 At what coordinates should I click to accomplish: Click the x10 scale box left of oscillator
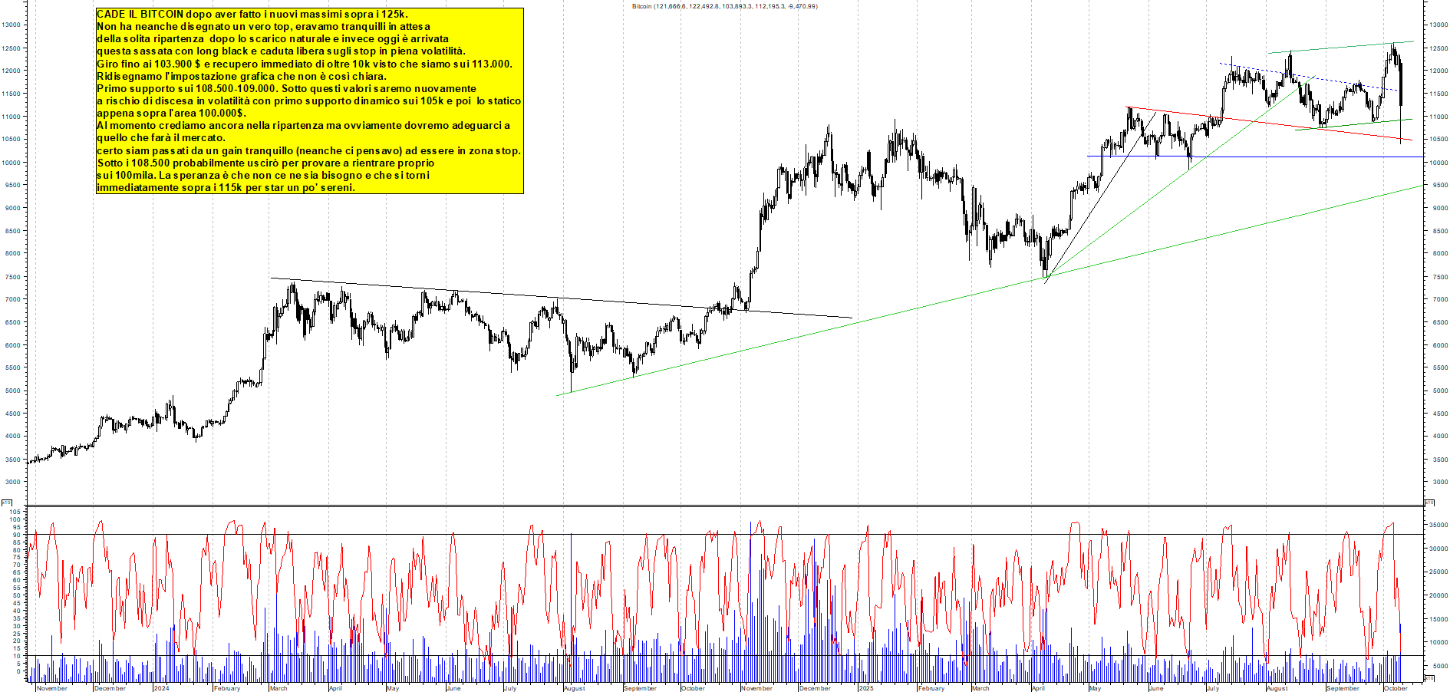pyautogui.click(x=6, y=503)
